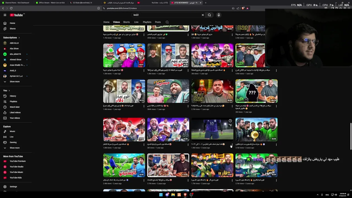Go back with the browser back arrow
Screen dimensions: 352x198
[x=3, y=8]
